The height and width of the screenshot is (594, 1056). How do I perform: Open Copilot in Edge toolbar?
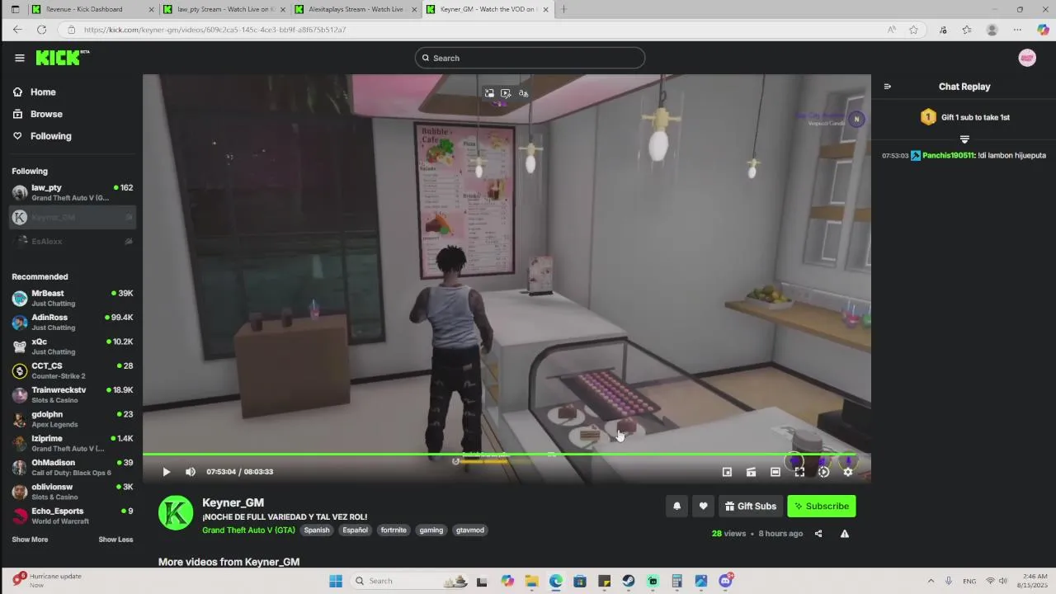[1043, 30]
